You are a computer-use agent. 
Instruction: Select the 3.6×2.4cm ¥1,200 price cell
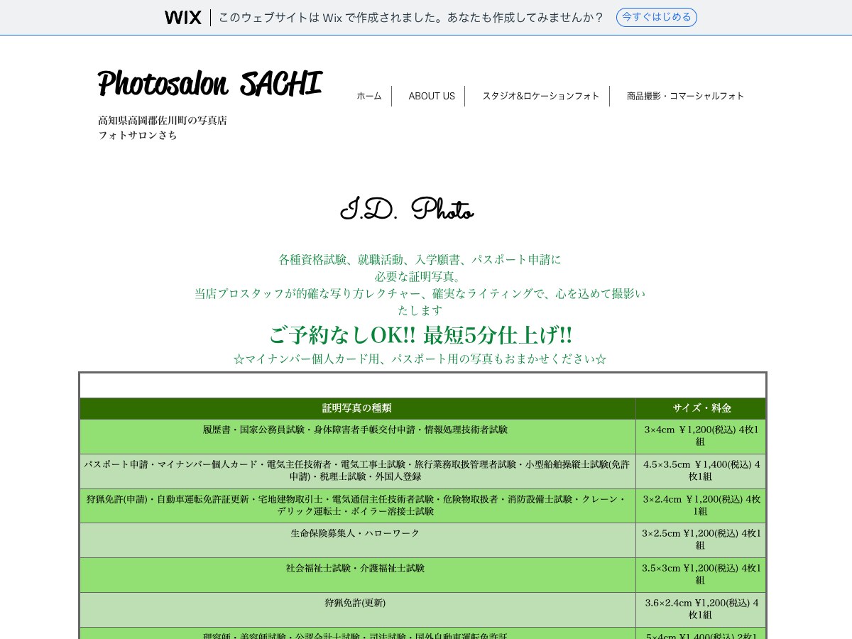point(701,610)
